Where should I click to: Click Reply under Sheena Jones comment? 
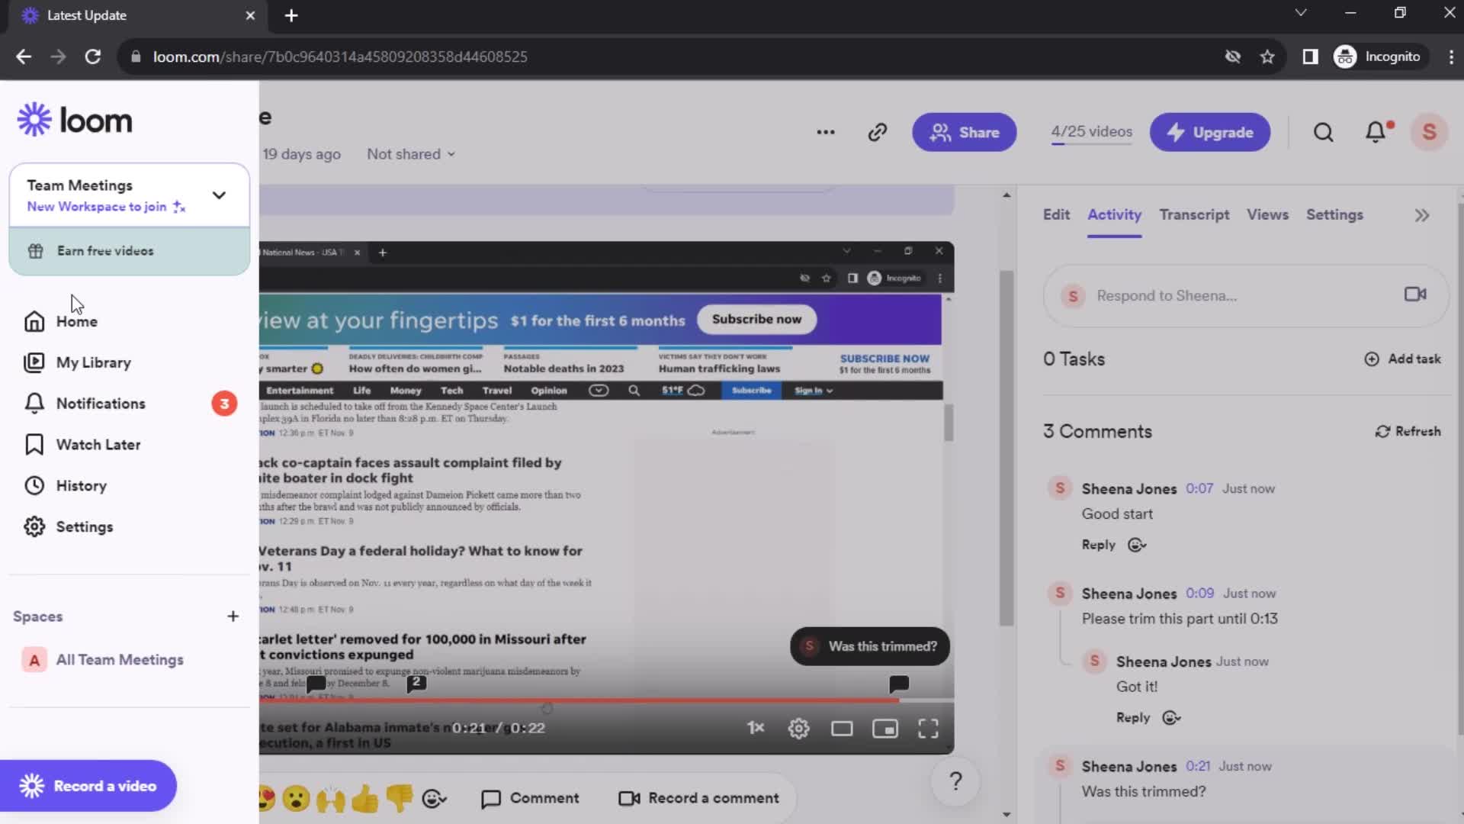coord(1098,543)
